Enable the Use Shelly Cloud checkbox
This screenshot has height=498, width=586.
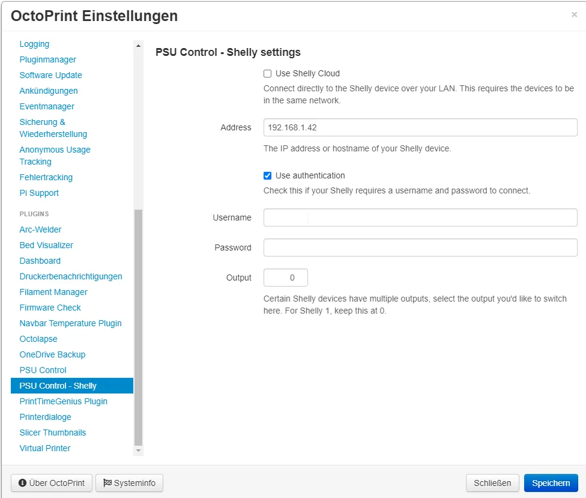[267, 74]
